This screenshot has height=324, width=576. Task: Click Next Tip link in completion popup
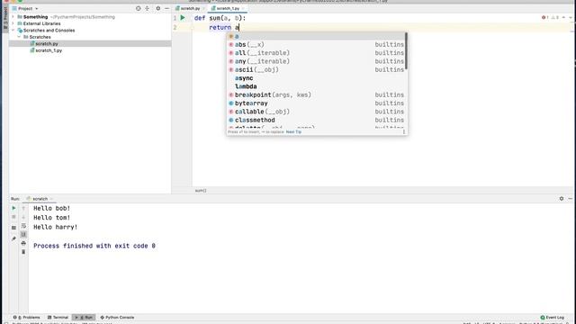pos(293,132)
